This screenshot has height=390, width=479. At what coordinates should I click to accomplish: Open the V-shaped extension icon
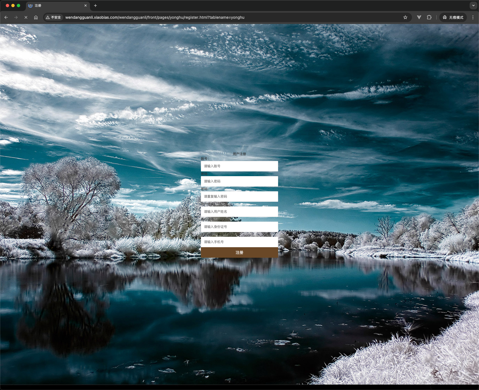pyautogui.click(x=419, y=17)
